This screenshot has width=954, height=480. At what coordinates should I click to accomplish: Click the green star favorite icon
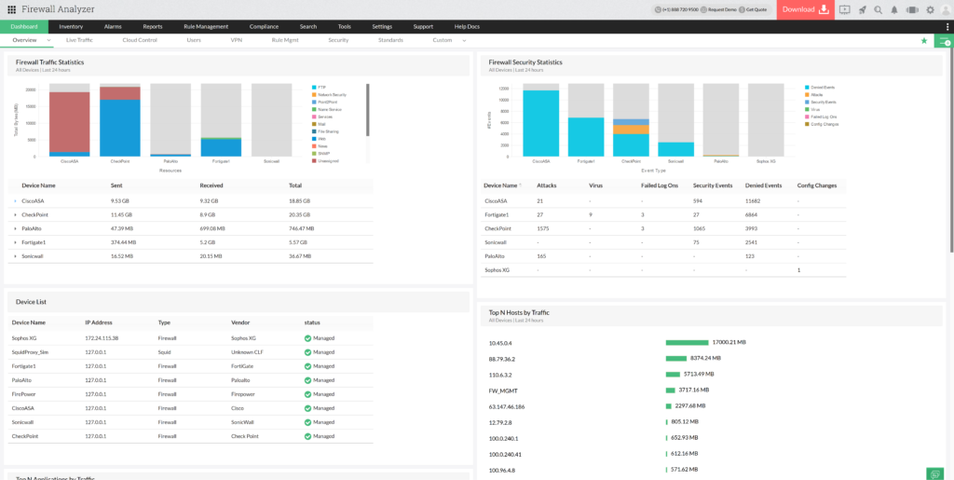924,41
